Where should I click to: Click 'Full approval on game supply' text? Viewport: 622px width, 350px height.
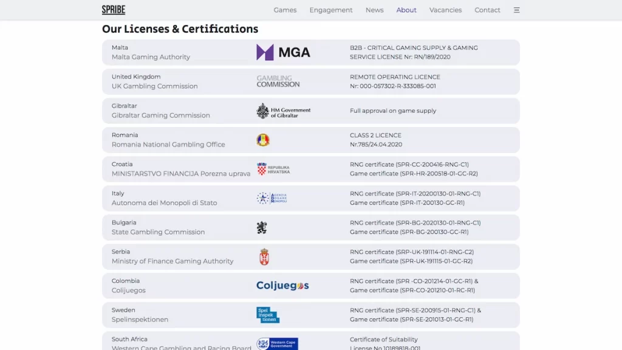(393, 111)
